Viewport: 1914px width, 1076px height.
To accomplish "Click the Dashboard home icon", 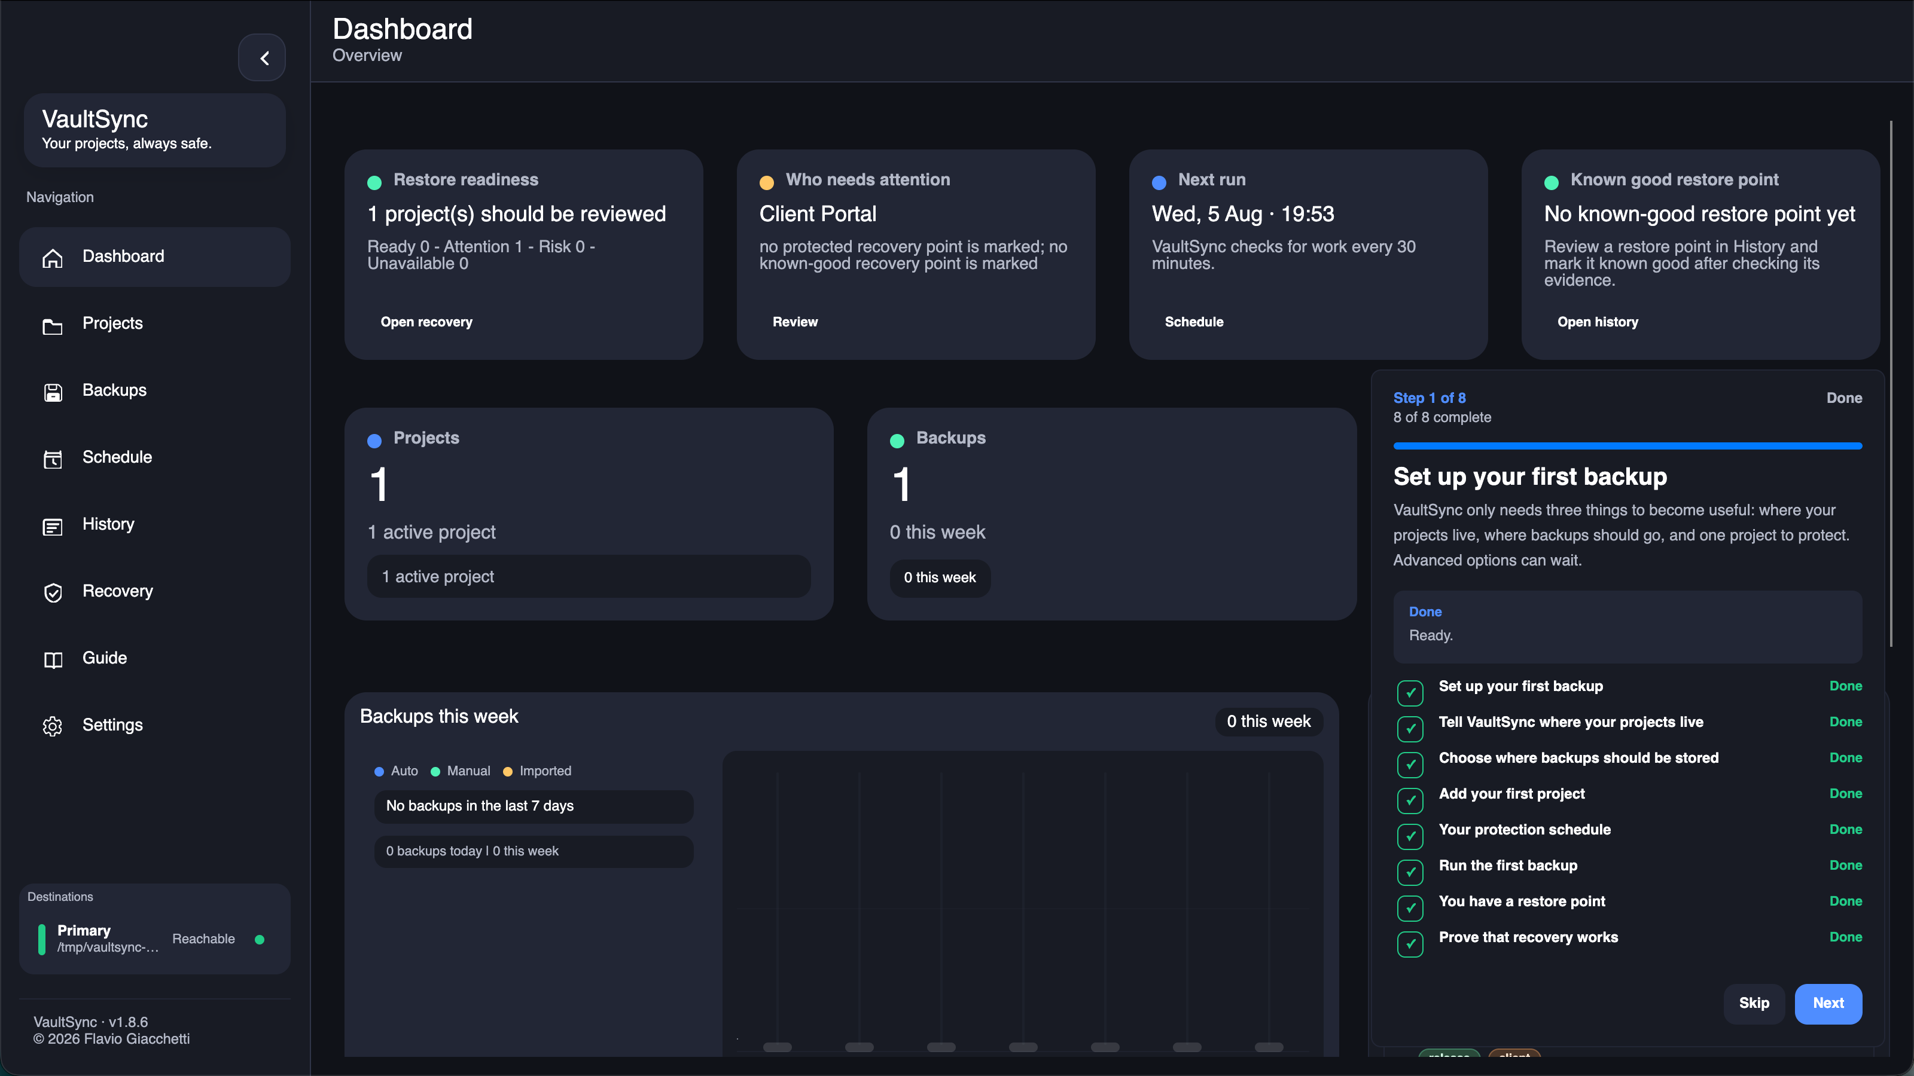I will click(53, 258).
